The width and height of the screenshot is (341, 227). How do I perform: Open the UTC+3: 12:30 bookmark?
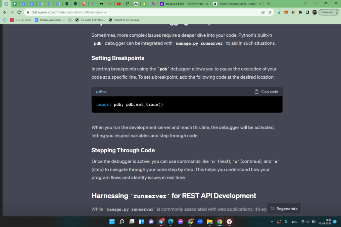[21, 20]
